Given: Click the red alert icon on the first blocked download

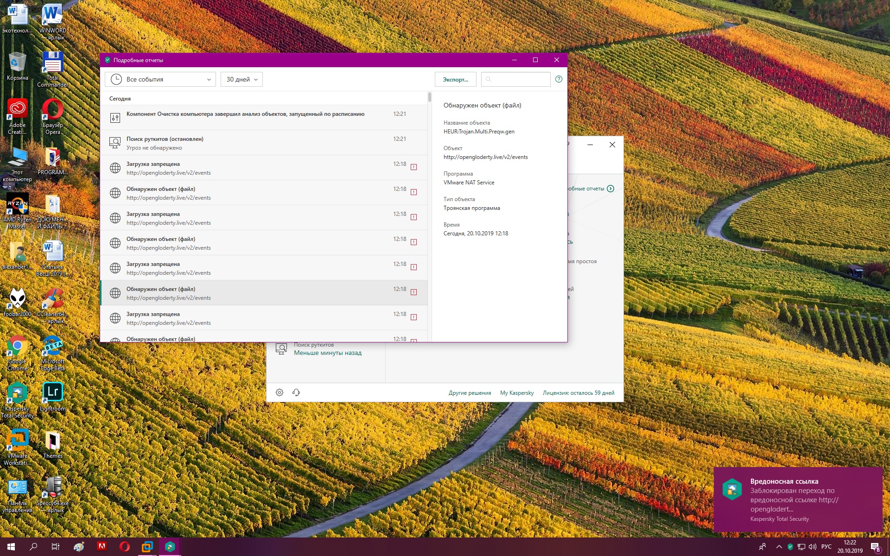Looking at the screenshot, I should (413, 167).
